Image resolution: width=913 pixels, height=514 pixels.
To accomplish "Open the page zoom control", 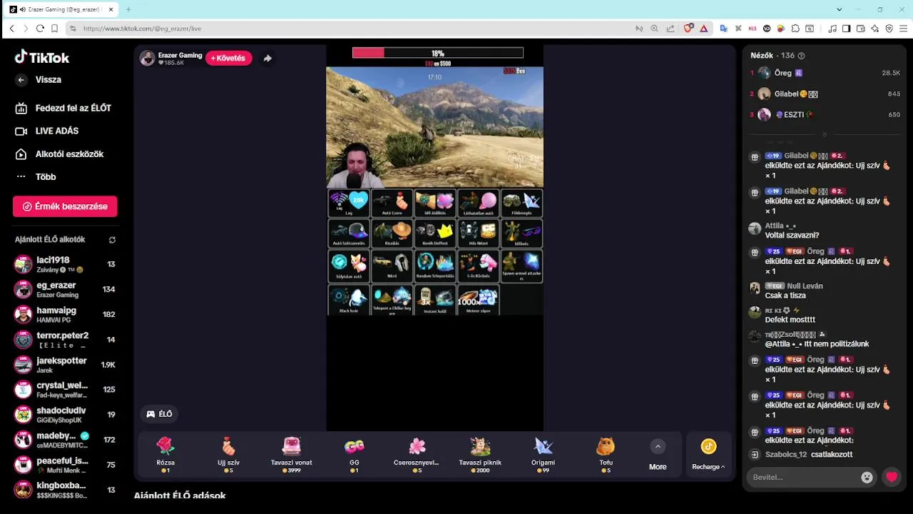I will point(655,29).
